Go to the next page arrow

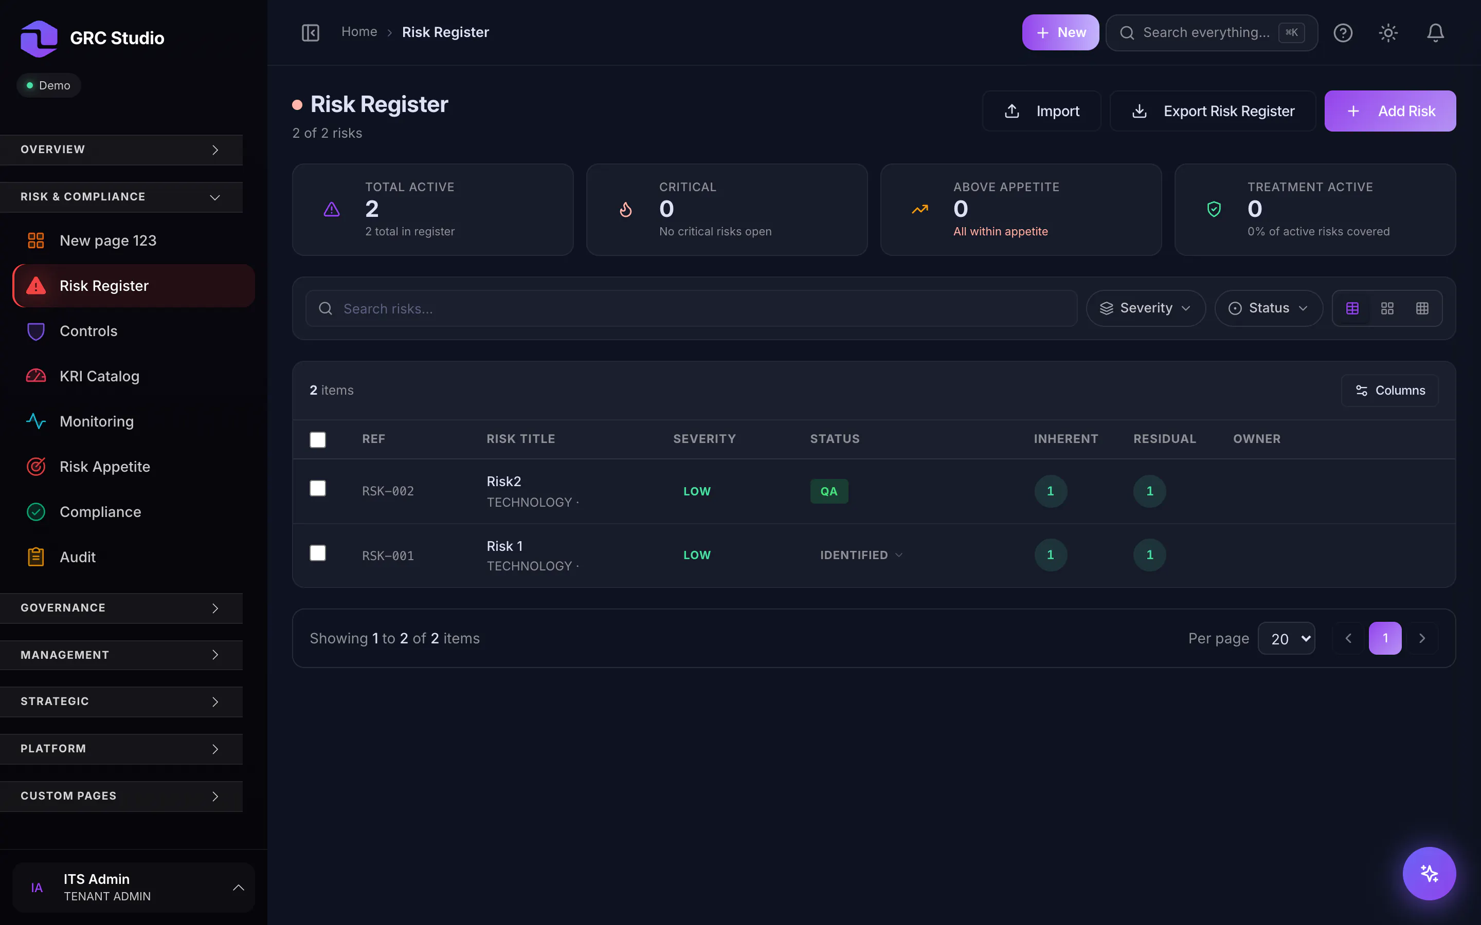click(x=1422, y=638)
